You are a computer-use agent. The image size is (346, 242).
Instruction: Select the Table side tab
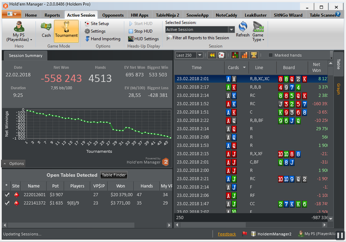[338, 64]
